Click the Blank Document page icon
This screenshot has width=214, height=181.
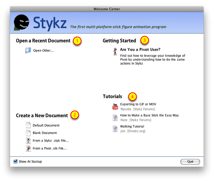pyautogui.click(x=28, y=133)
